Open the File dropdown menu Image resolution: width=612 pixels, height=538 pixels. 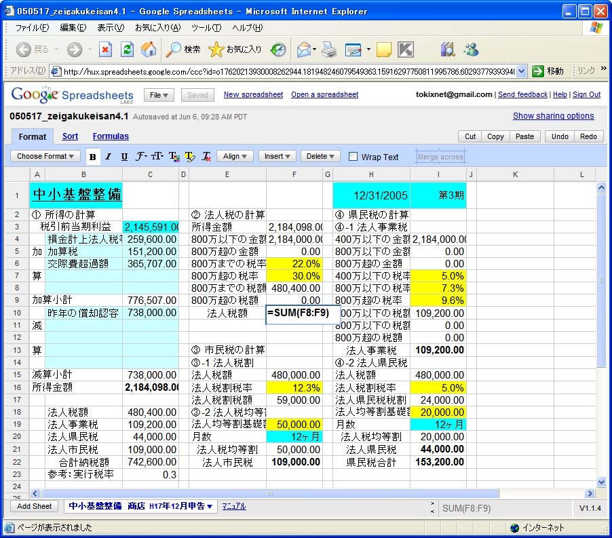point(159,95)
